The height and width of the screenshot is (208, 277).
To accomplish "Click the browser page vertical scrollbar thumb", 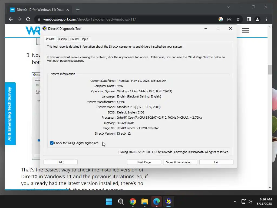I will 270,70.
